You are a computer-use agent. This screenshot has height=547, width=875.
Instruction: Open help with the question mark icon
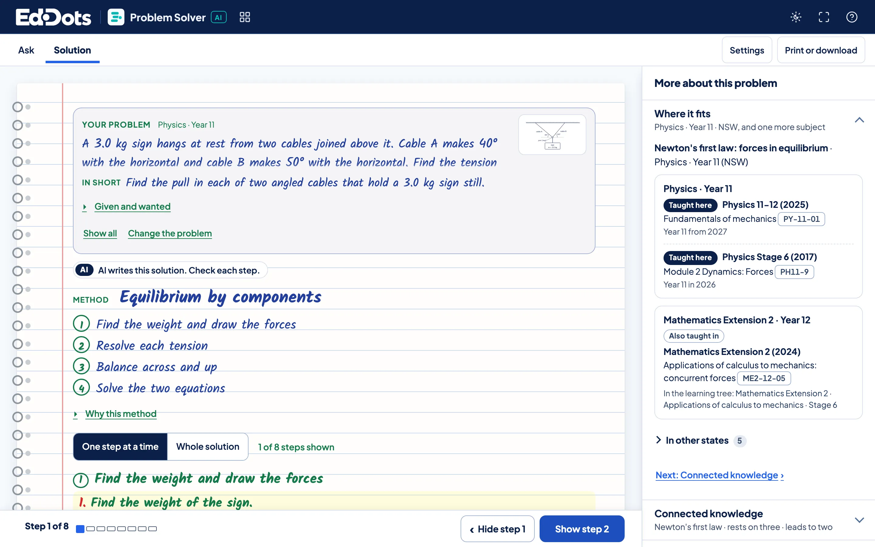click(x=852, y=17)
